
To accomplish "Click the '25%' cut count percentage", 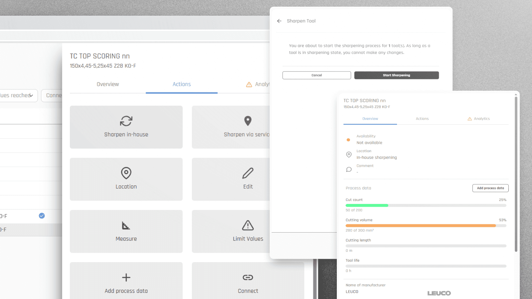I will [x=502, y=200].
